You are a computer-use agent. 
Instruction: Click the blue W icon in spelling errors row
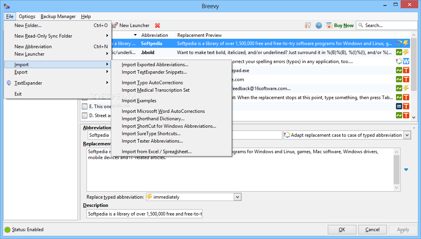click(406, 61)
